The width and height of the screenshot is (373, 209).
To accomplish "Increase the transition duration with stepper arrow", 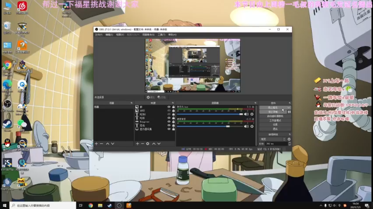I will [x=290, y=143].
